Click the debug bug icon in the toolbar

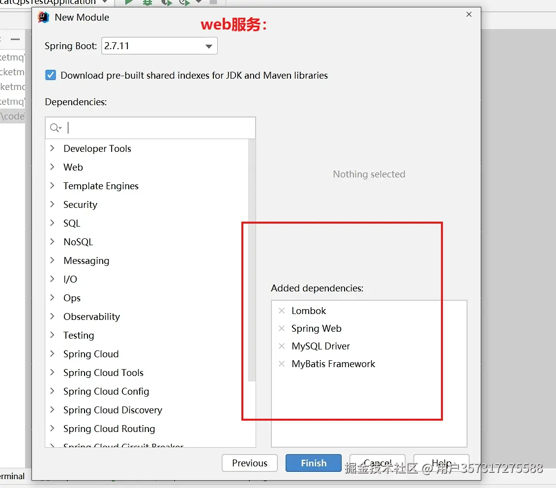[x=147, y=2]
